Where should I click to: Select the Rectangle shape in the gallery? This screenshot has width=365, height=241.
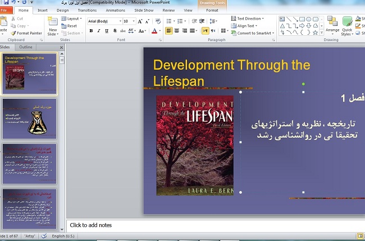click(x=302, y=19)
